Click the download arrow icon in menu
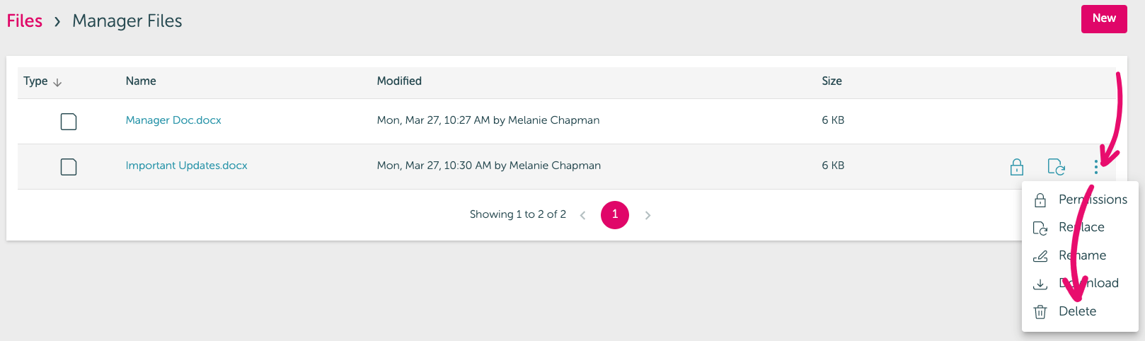1145x341 pixels. [1040, 284]
